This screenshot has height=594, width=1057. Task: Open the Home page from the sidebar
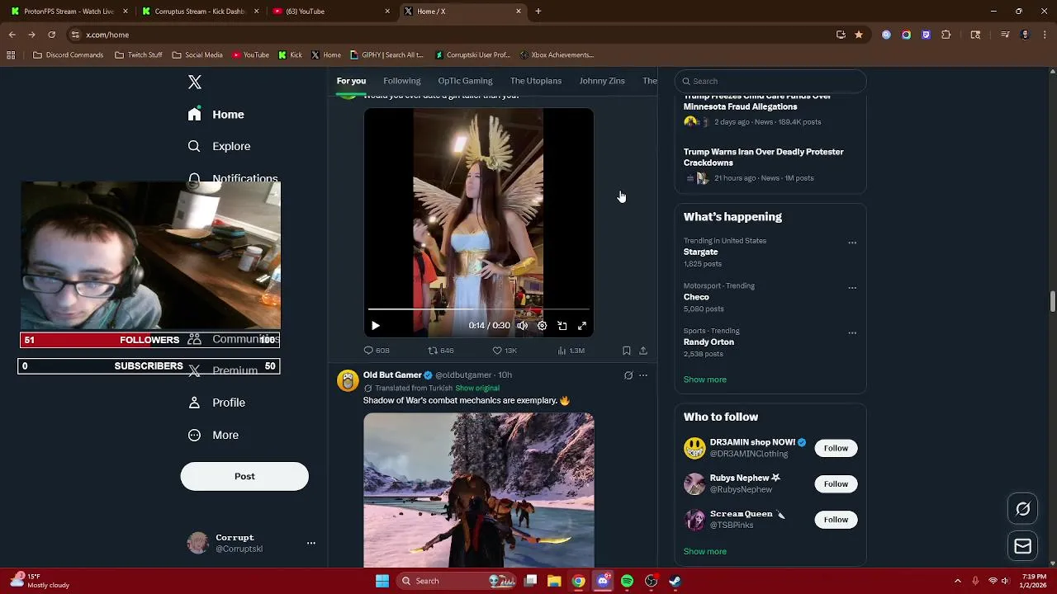tap(216, 115)
